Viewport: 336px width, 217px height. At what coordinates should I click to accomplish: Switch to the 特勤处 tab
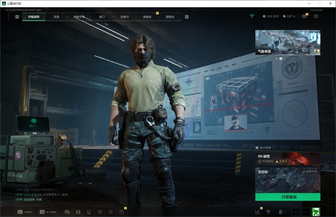coord(147,17)
